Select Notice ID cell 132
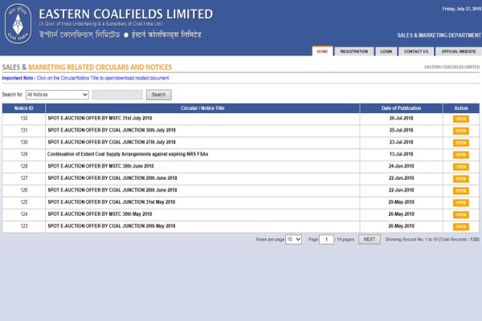 [24, 118]
